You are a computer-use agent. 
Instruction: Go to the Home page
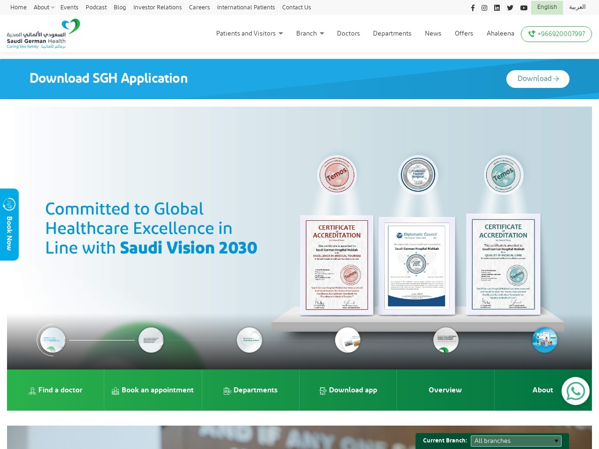point(18,7)
